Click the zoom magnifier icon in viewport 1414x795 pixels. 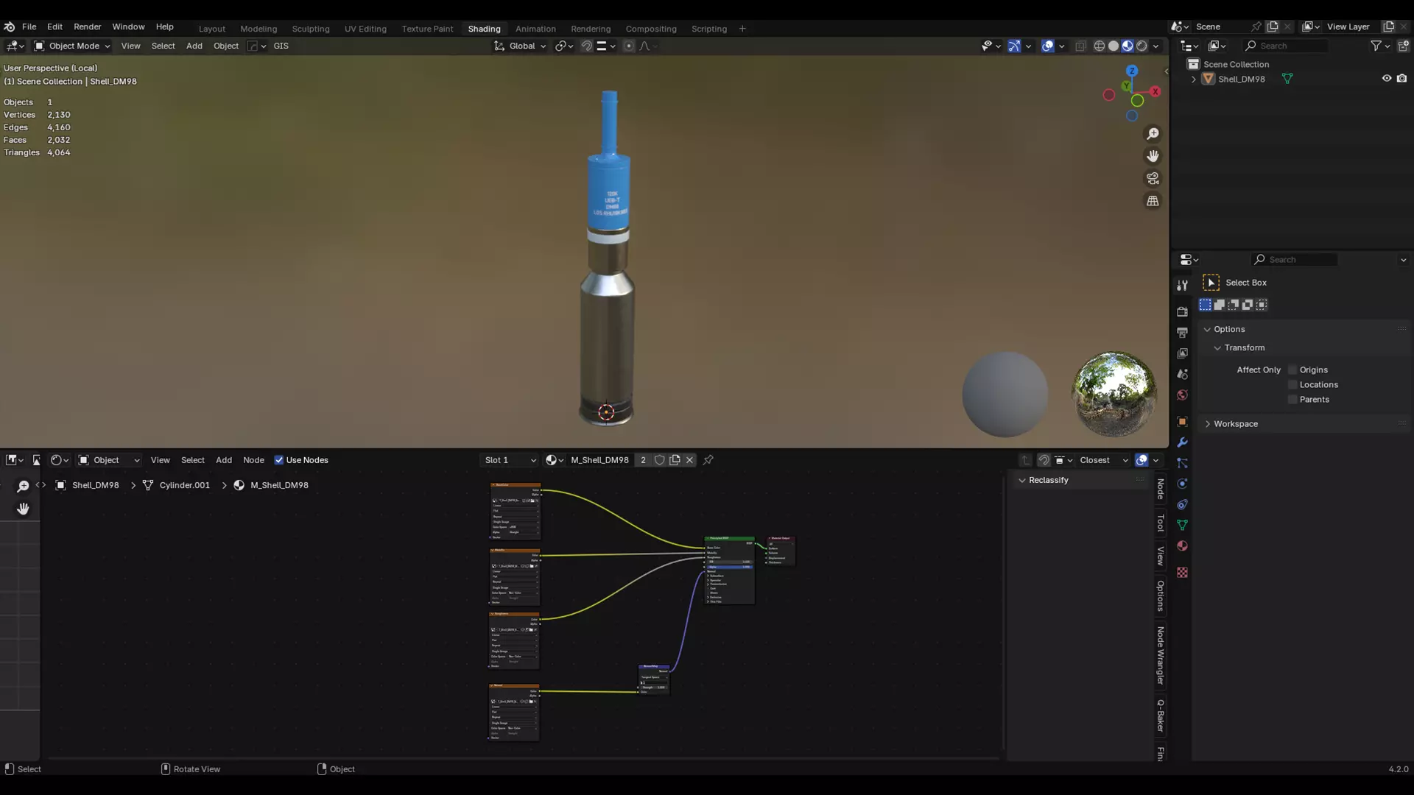click(1153, 134)
